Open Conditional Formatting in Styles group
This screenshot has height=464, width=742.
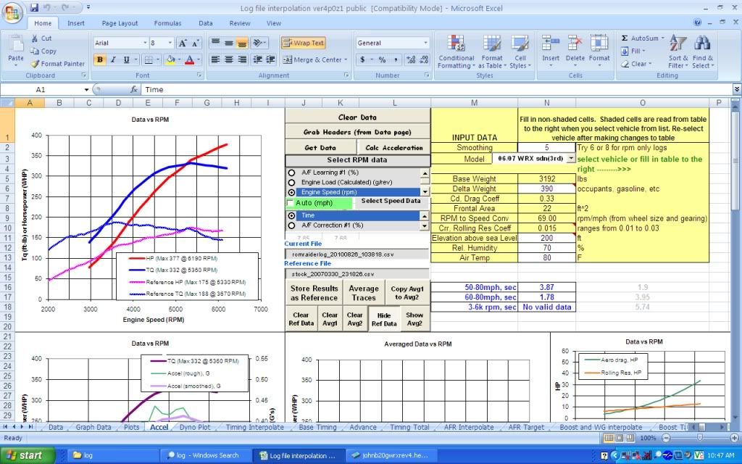tap(456, 51)
